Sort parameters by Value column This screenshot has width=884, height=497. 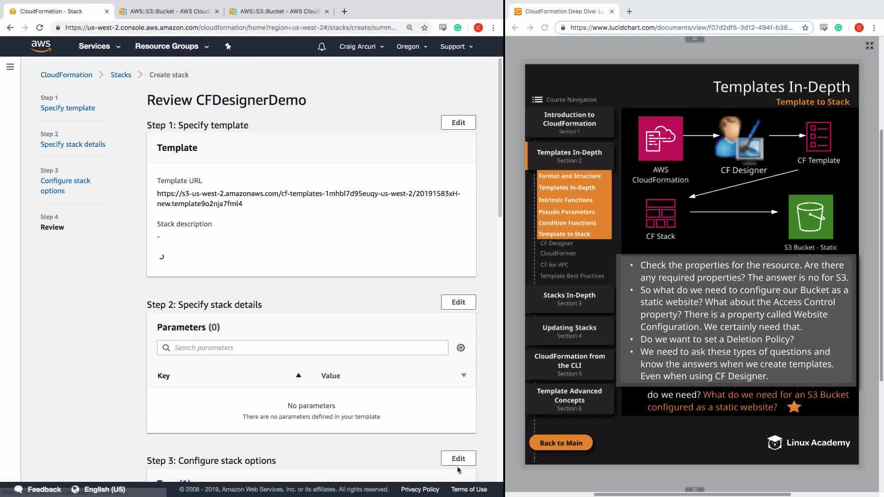pyautogui.click(x=463, y=376)
